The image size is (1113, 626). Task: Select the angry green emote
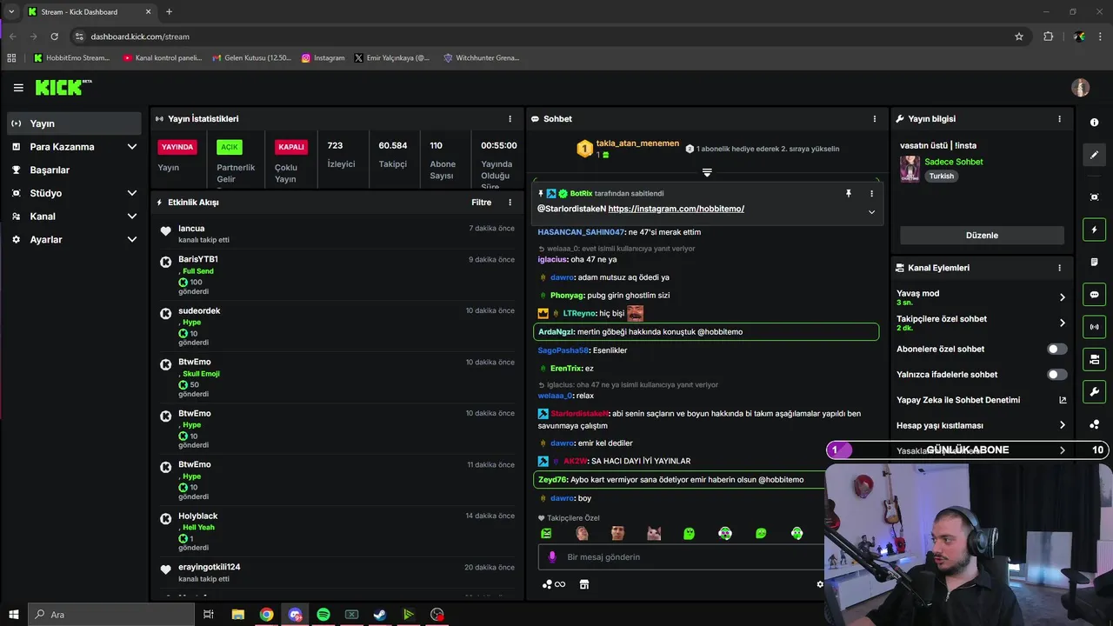[x=546, y=533]
